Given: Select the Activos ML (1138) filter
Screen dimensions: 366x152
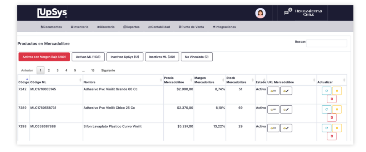Looking at the screenshot, I should click(88, 57).
